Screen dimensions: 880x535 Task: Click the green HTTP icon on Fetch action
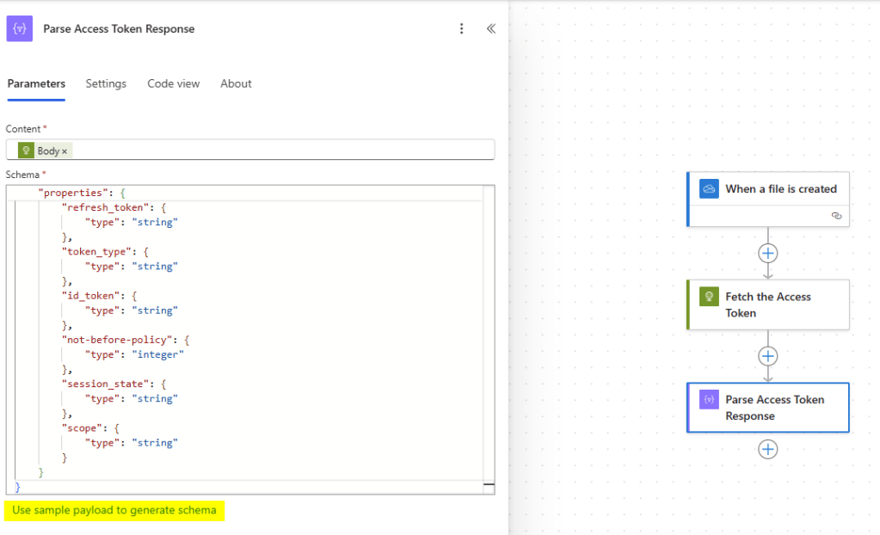709,297
